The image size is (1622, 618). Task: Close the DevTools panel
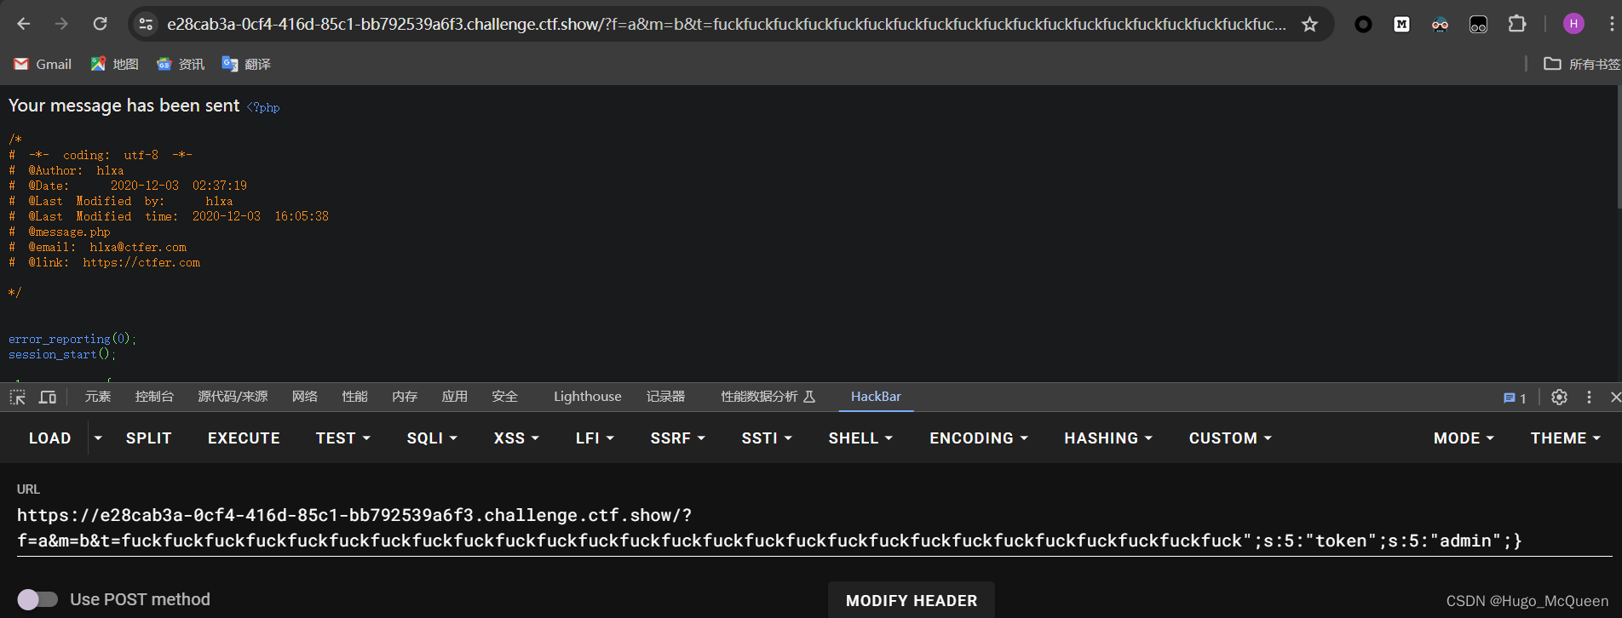1614,397
